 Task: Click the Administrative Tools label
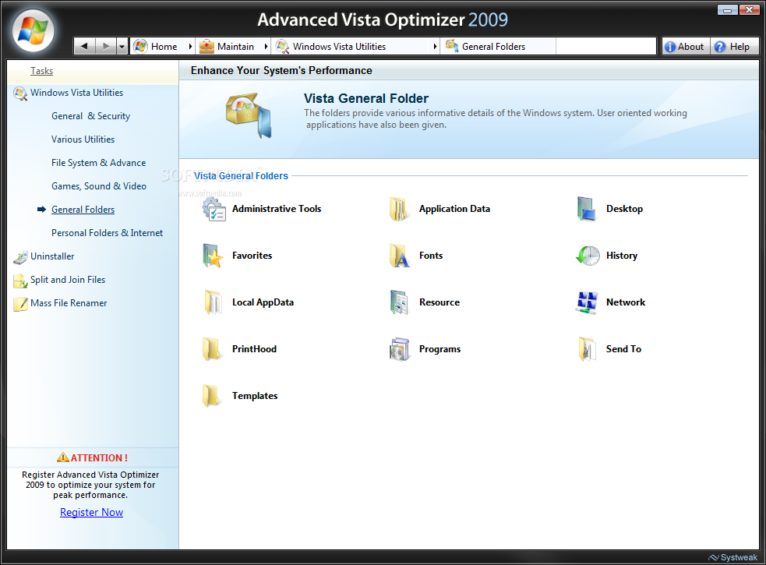pyautogui.click(x=277, y=209)
